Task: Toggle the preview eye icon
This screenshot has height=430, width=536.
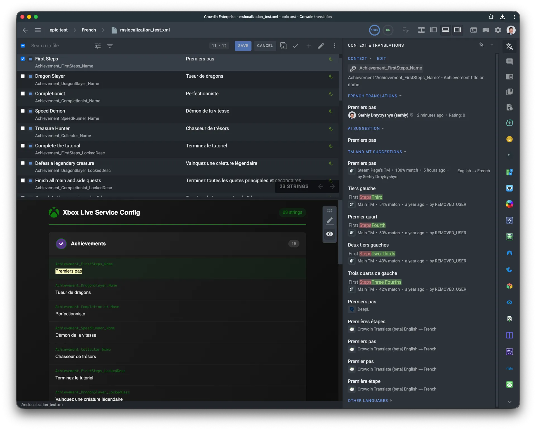Action: pos(330,234)
